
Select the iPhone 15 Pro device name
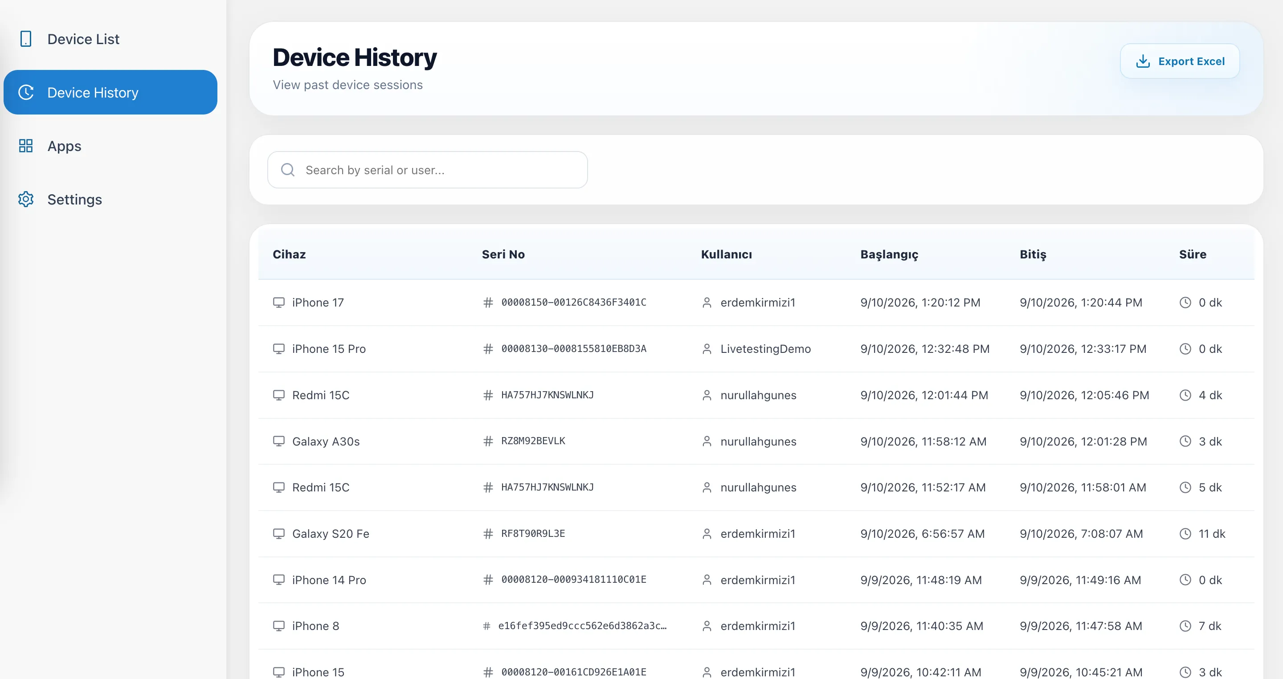[x=329, y=349]
